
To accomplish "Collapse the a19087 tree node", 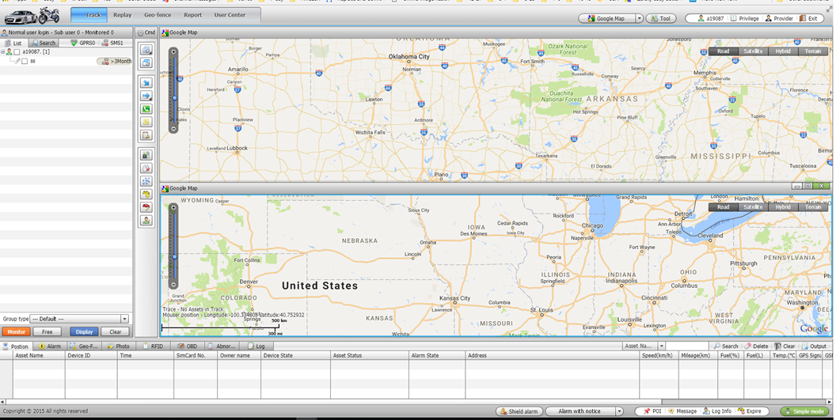I will (2, 51).
